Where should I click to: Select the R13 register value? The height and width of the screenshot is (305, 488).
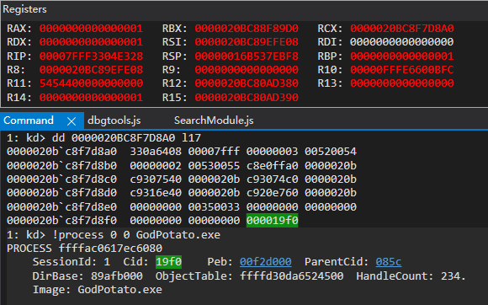coord(402,83)
